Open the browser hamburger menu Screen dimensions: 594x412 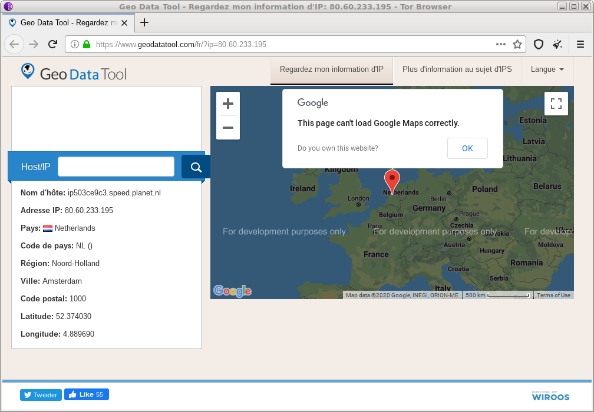pyautogui.click(x=580, y=44)
